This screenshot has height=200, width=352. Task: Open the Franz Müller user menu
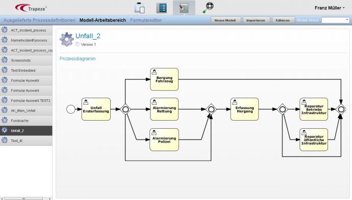coord(330,8)
